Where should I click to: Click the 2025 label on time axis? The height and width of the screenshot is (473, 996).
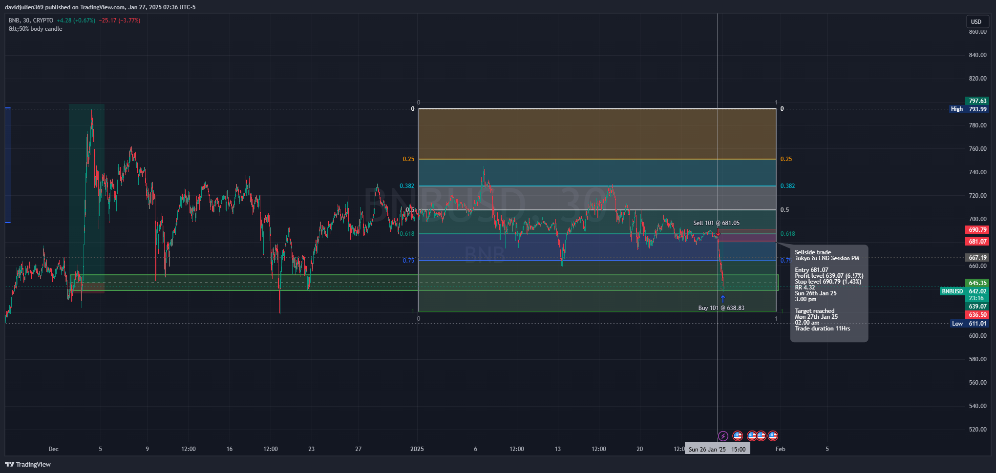click(417, 449)
